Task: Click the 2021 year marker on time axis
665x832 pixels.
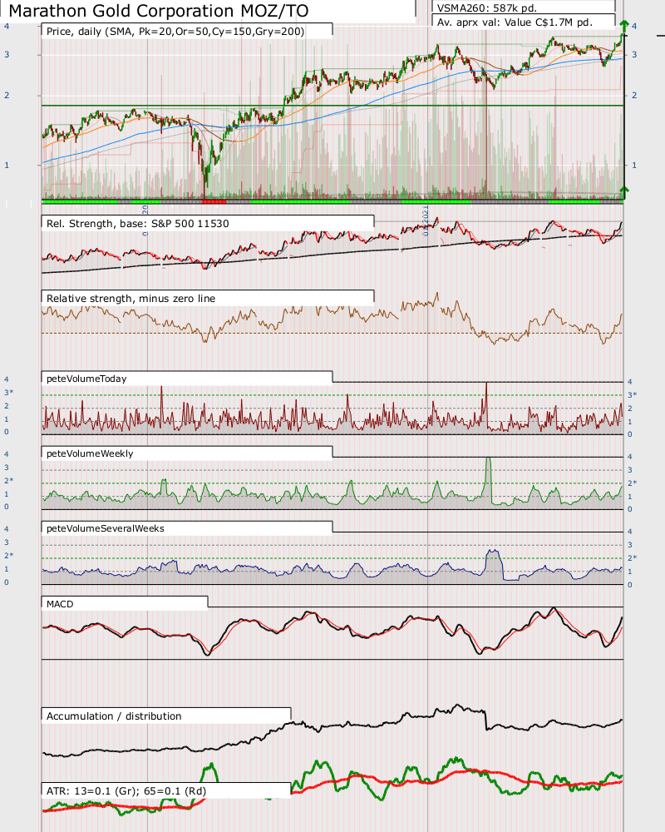Action: click(426, 222)
